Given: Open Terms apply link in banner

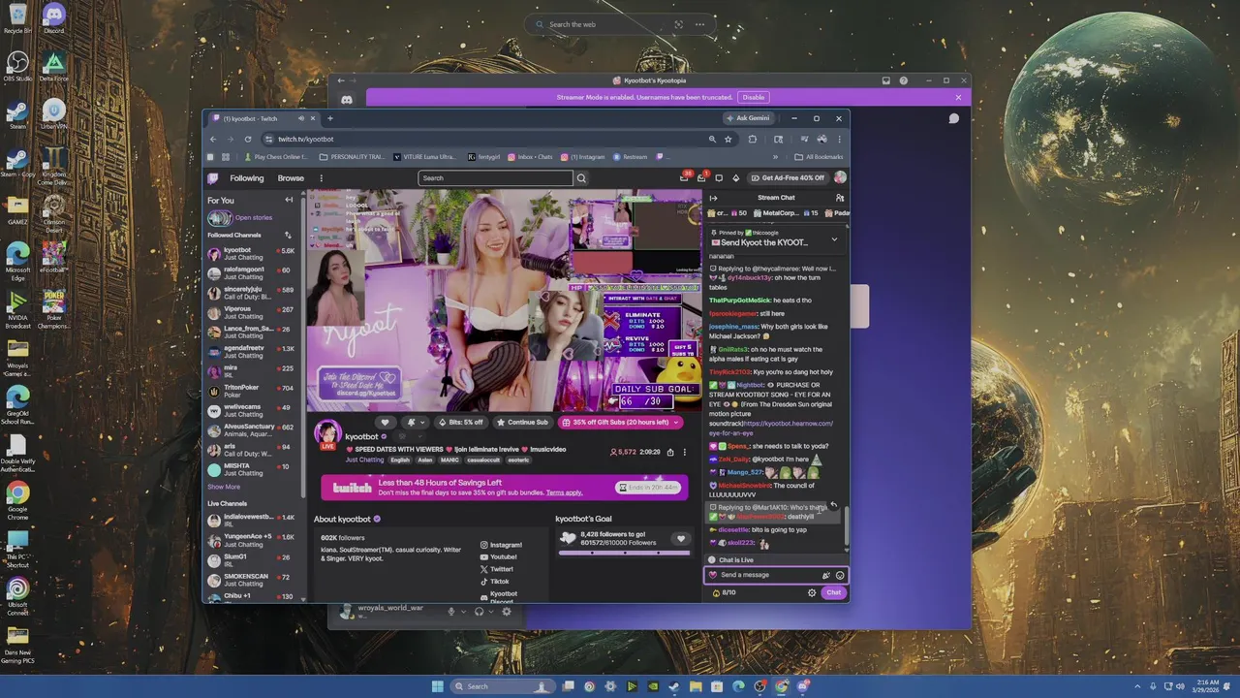Looking at the screenshot, I should [x=564, y=492].
